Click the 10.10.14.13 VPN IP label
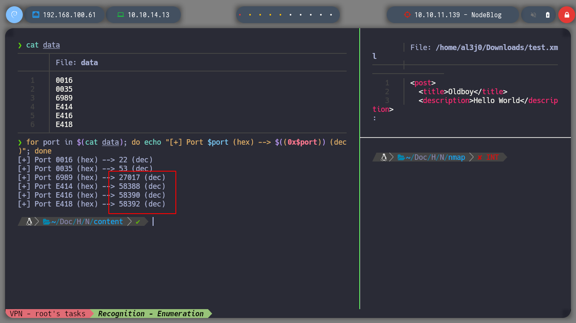576x323 pixels. 148,15
